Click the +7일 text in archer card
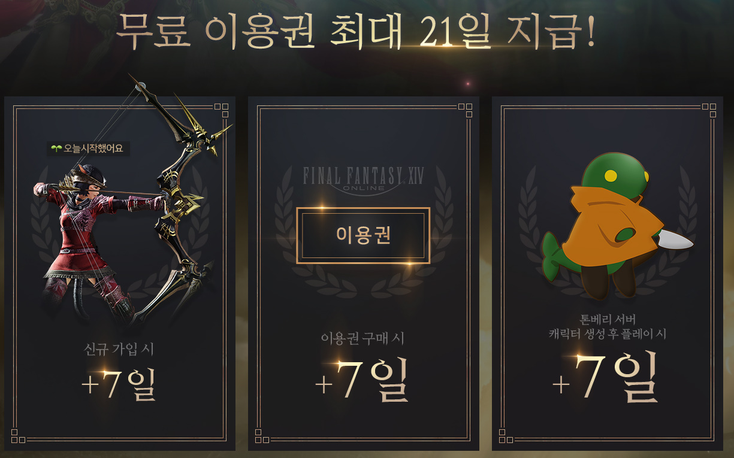734x458 pixels. 119,383
